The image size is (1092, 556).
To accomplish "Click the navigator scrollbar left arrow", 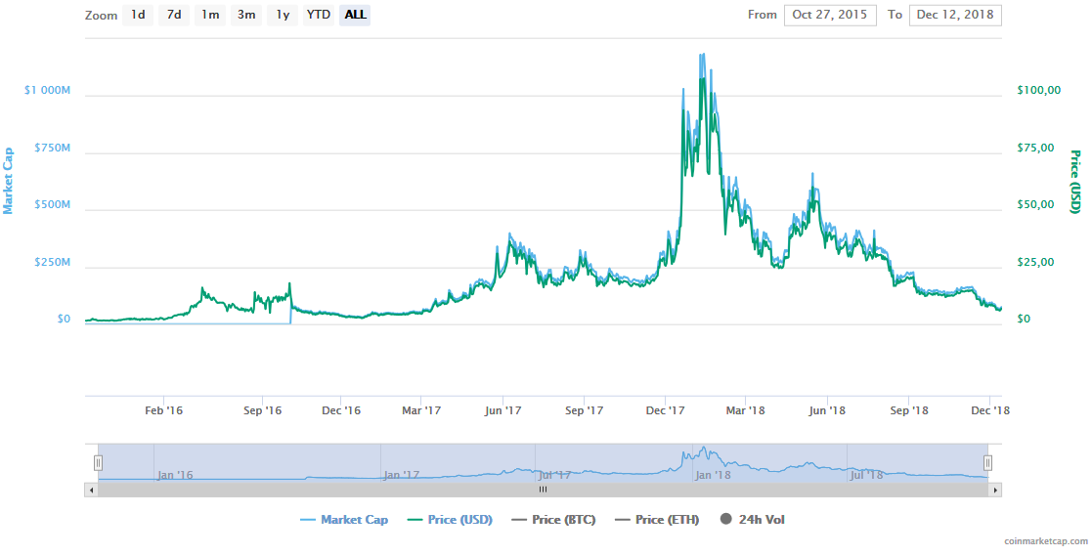I will tap(91, 490).
